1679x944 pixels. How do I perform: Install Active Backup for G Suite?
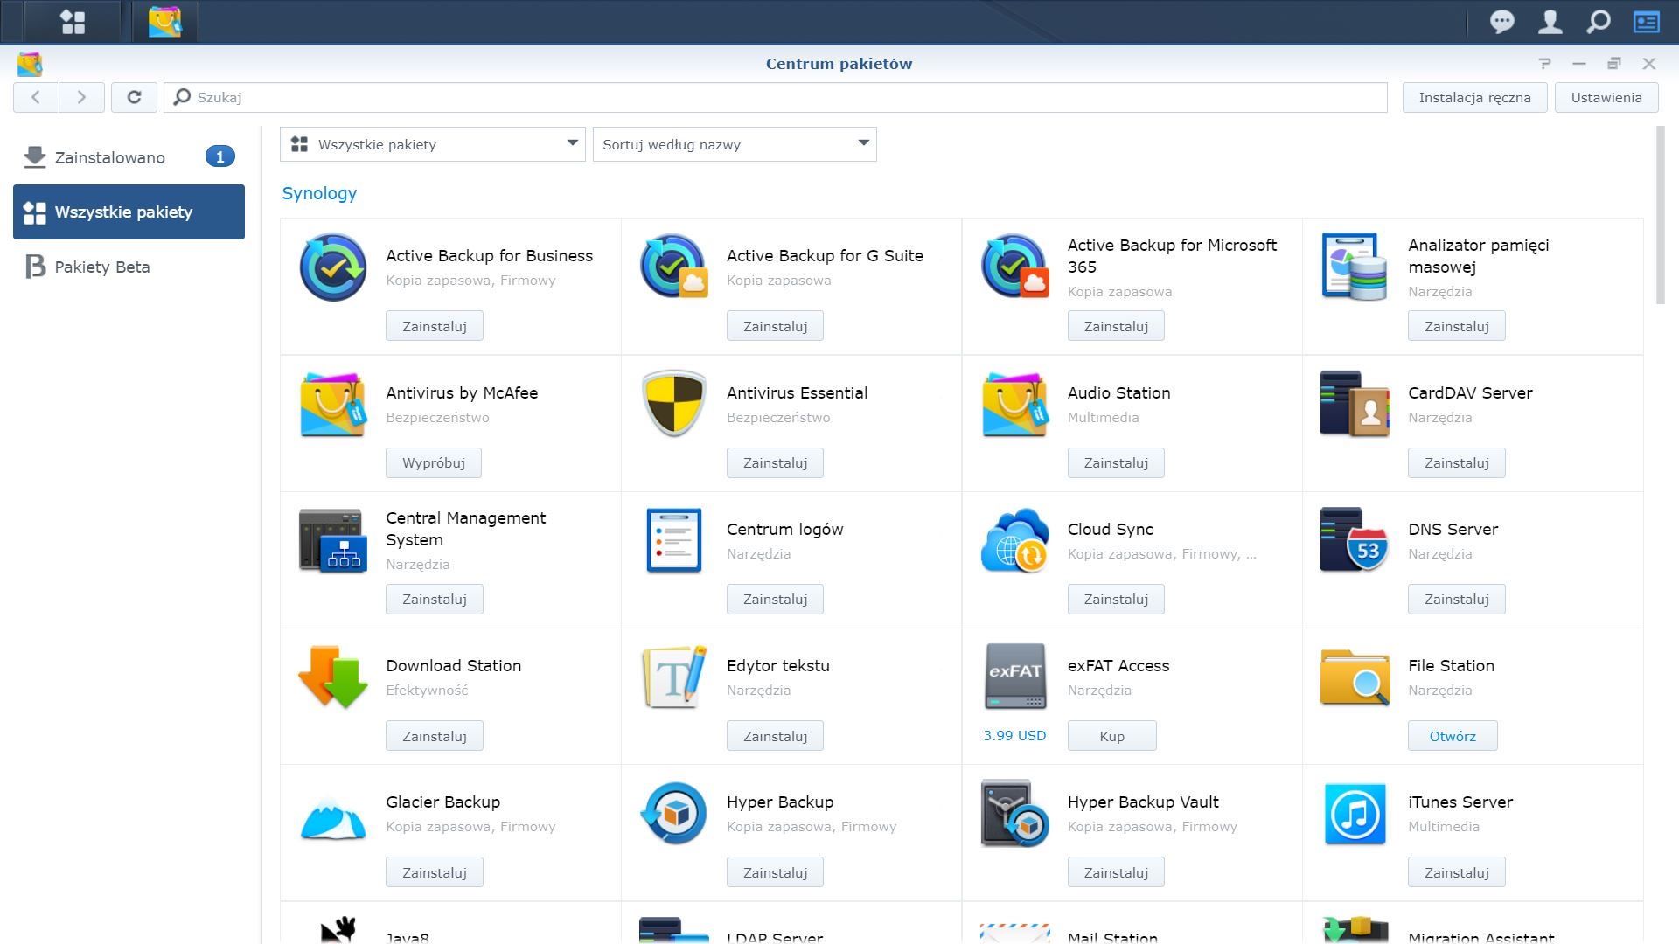pyautogui.click(x=775, y=326)
